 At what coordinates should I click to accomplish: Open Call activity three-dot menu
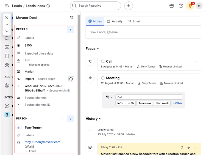(x=195, y=61)
